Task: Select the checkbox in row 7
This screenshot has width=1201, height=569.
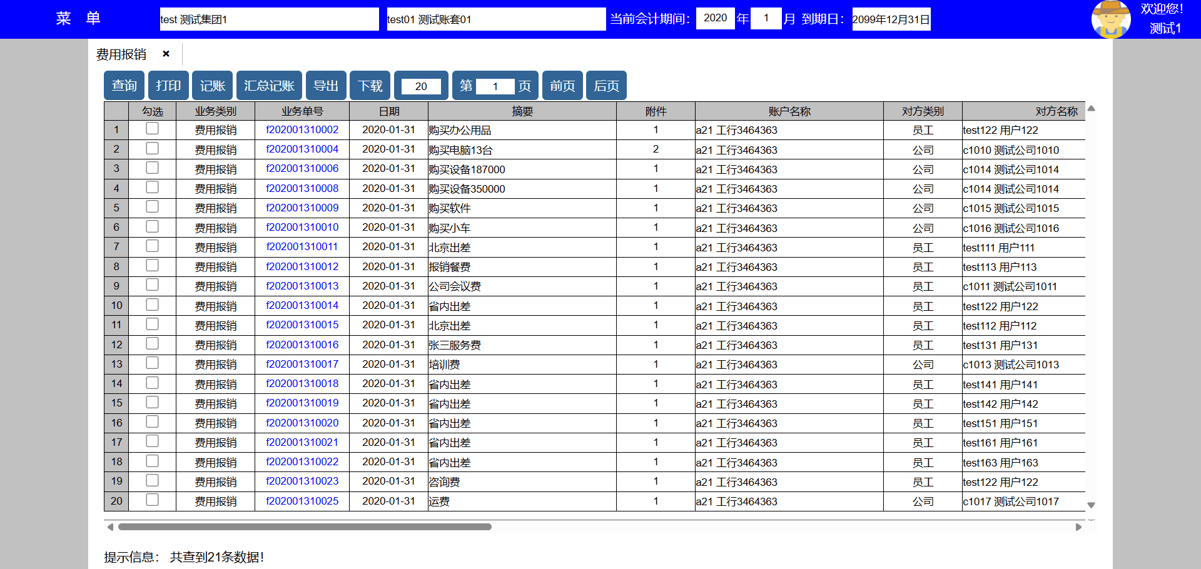Action: click(152, 246)
